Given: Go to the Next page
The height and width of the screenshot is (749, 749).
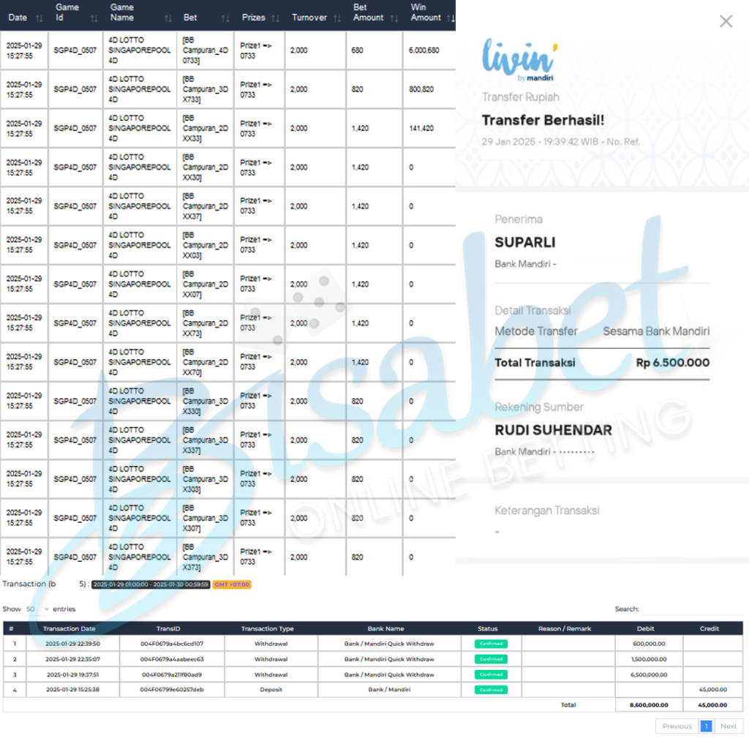Looking at the screenshot, I should [729, 726].
